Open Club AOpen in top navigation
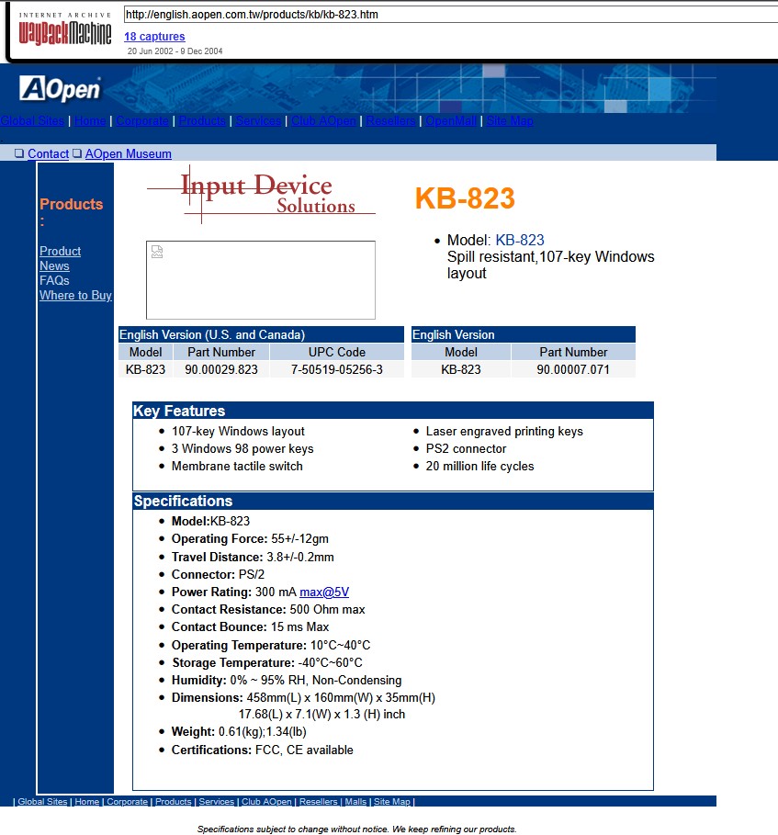The image size is (778, 835). (x=321, y=121)
